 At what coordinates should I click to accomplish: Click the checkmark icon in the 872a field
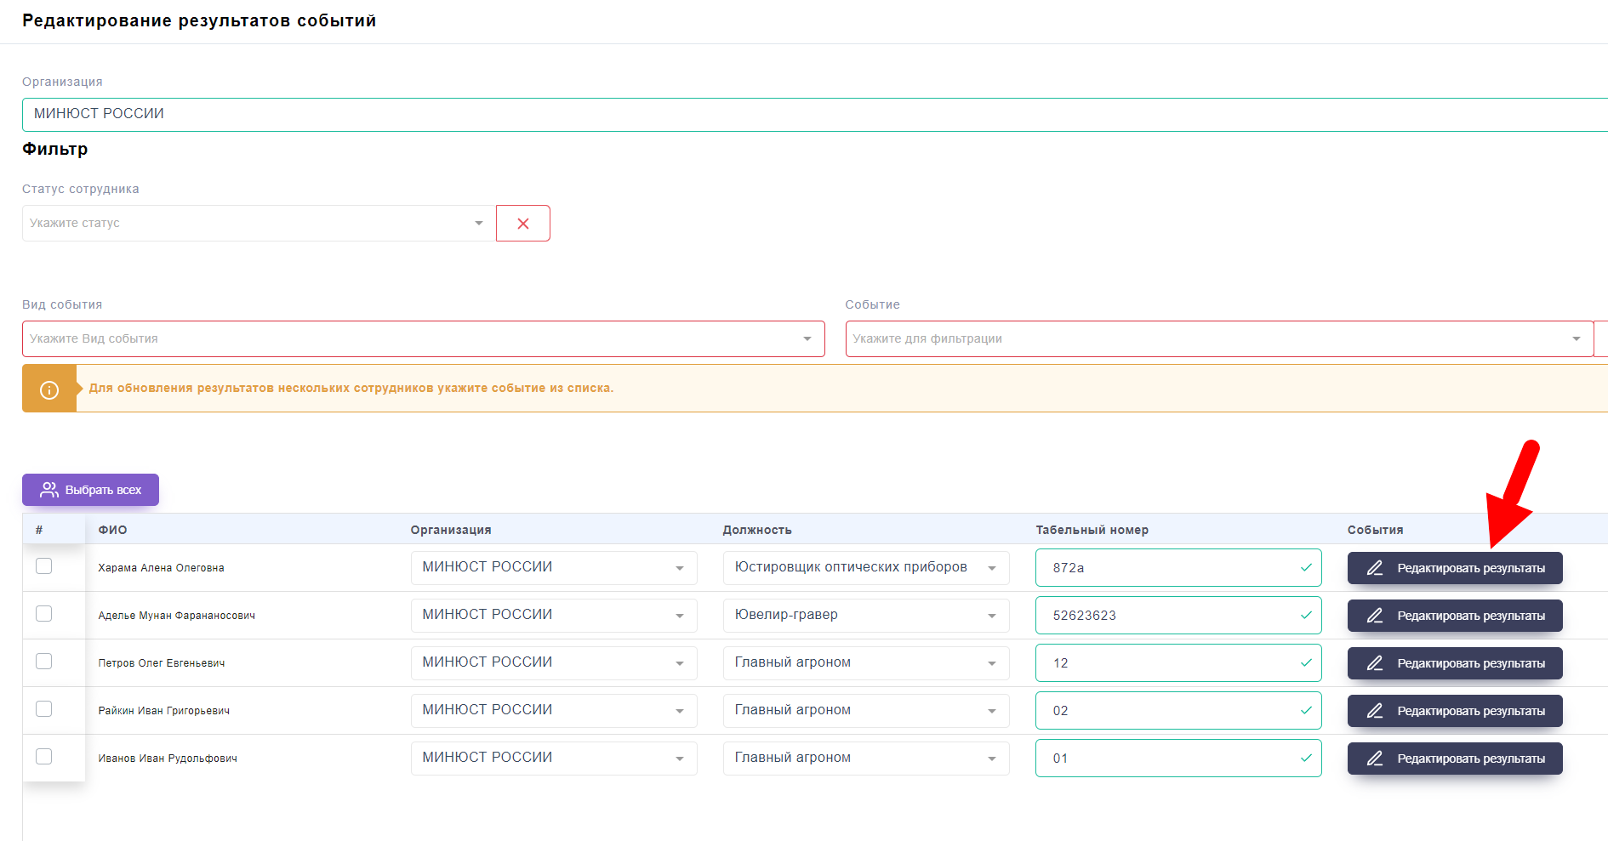point(1305,568)
